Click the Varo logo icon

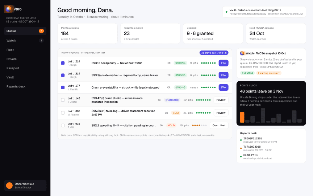point(9,9)
